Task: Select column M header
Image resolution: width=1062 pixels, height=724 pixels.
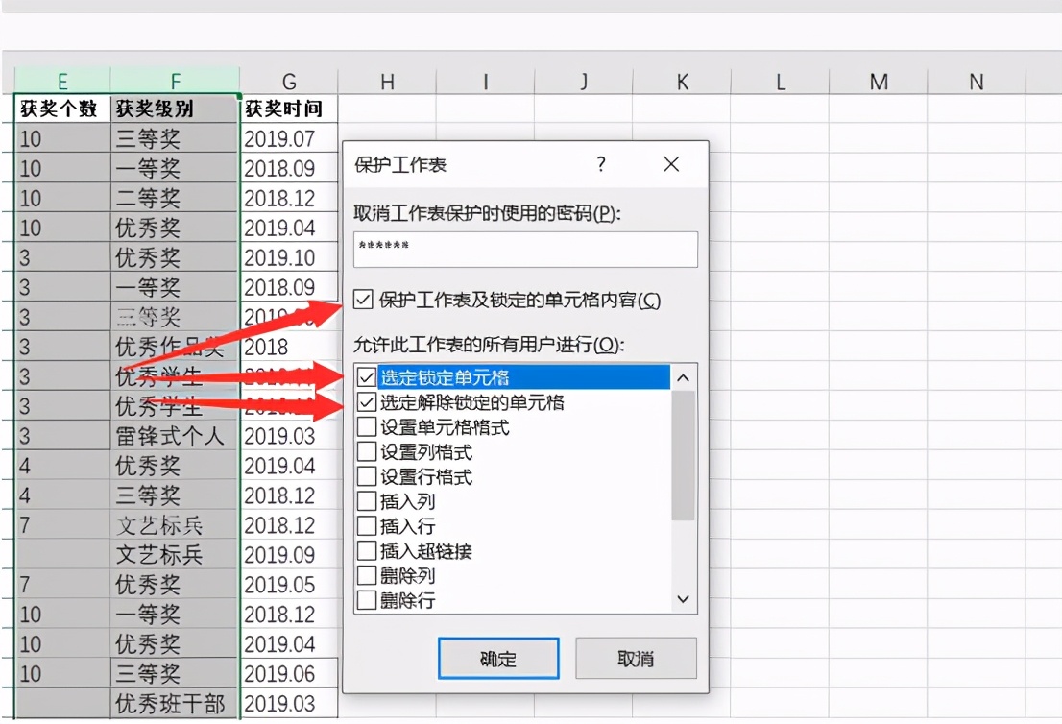Action: pos(879,82)
